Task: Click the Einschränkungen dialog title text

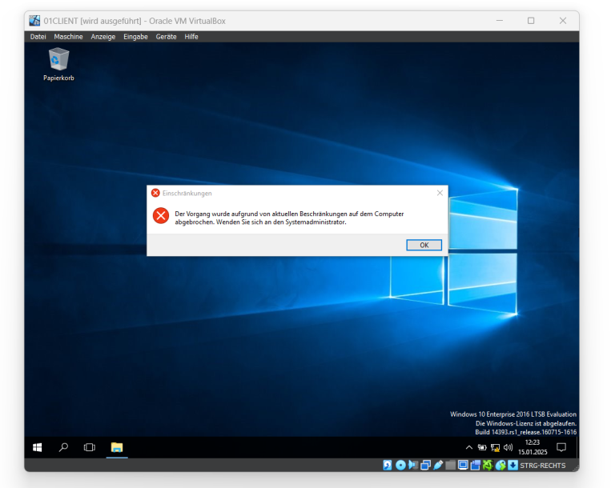Action: click(x=187, y=194)
